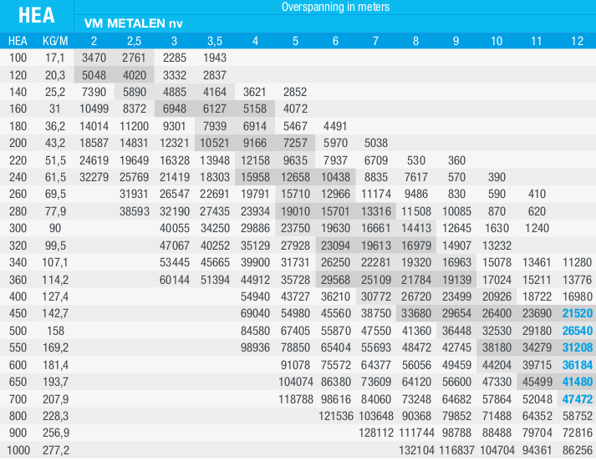Screen dimensions: 596x461
Task: Select the blue value 21520
Action: [578, 313]
